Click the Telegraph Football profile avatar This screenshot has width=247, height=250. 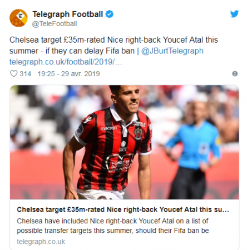18,18
